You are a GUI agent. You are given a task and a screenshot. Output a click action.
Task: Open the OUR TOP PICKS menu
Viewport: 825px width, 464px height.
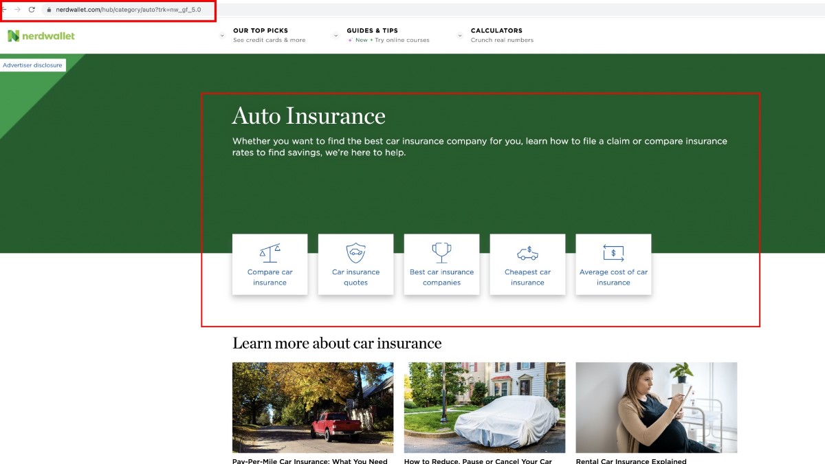(x=261, y=31)
